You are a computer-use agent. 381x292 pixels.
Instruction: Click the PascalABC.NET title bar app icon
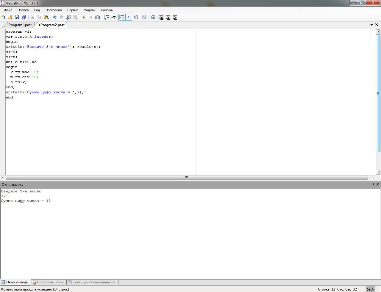pyautogui.click(x=2, y=3)
